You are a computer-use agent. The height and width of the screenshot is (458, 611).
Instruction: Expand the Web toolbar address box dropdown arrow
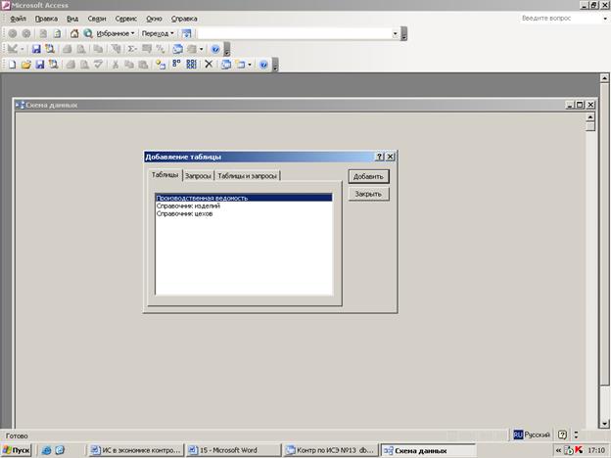(x=396, y=33)
